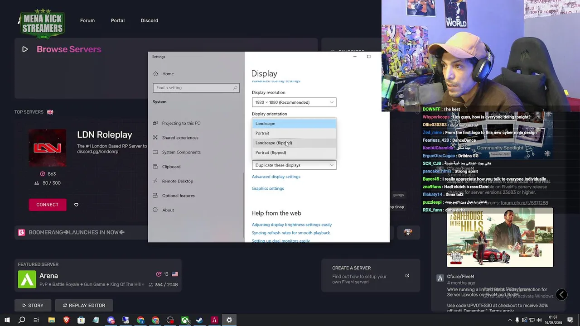This screenshot has width=580, height=326.
Task: Launch Brave browser from the taskbar
Action: click(x=67, y=320)
